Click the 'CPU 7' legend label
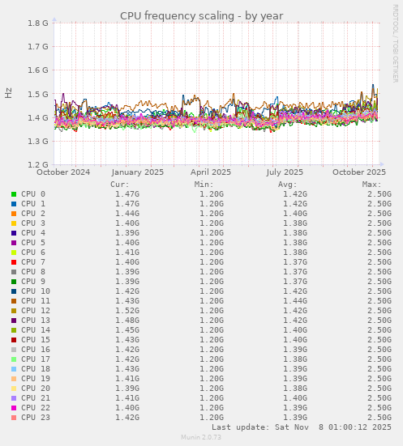The image size is (403, 446). click(33, 262)
